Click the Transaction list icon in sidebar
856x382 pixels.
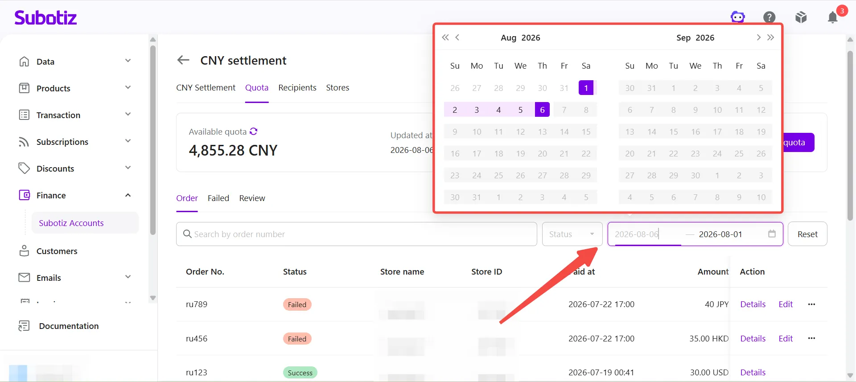[24, 115]
